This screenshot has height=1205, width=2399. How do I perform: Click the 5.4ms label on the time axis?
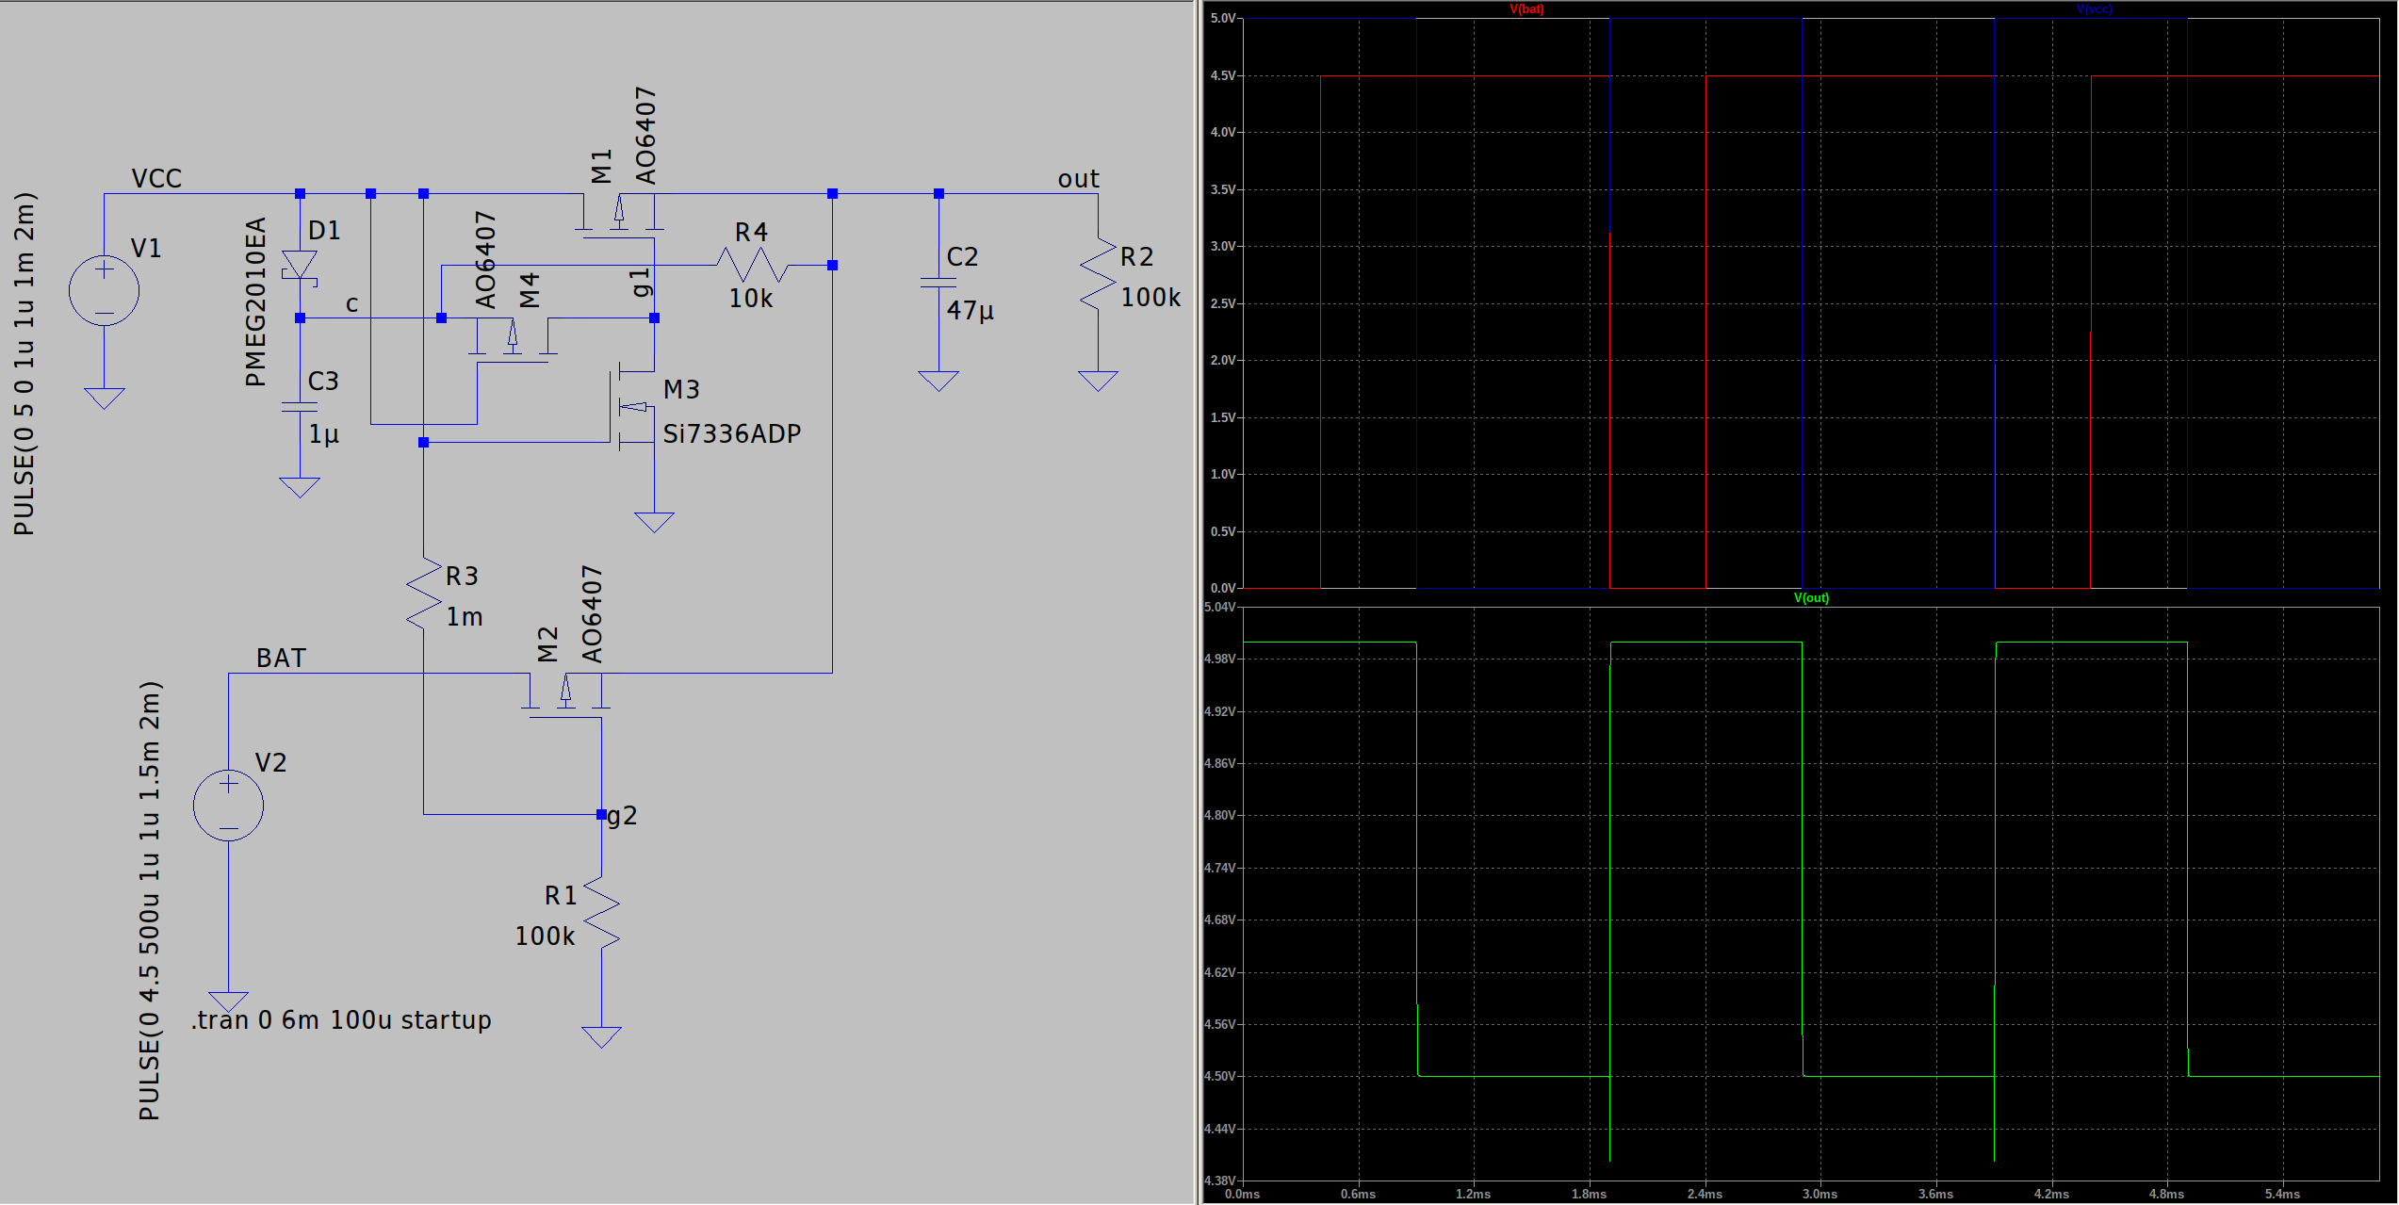2282,1194
